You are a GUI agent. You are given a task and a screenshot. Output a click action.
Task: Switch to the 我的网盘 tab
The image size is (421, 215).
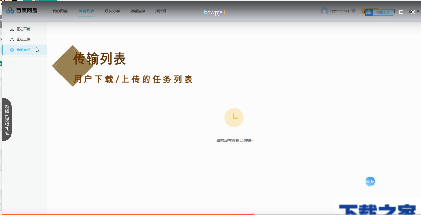point(59,11)
